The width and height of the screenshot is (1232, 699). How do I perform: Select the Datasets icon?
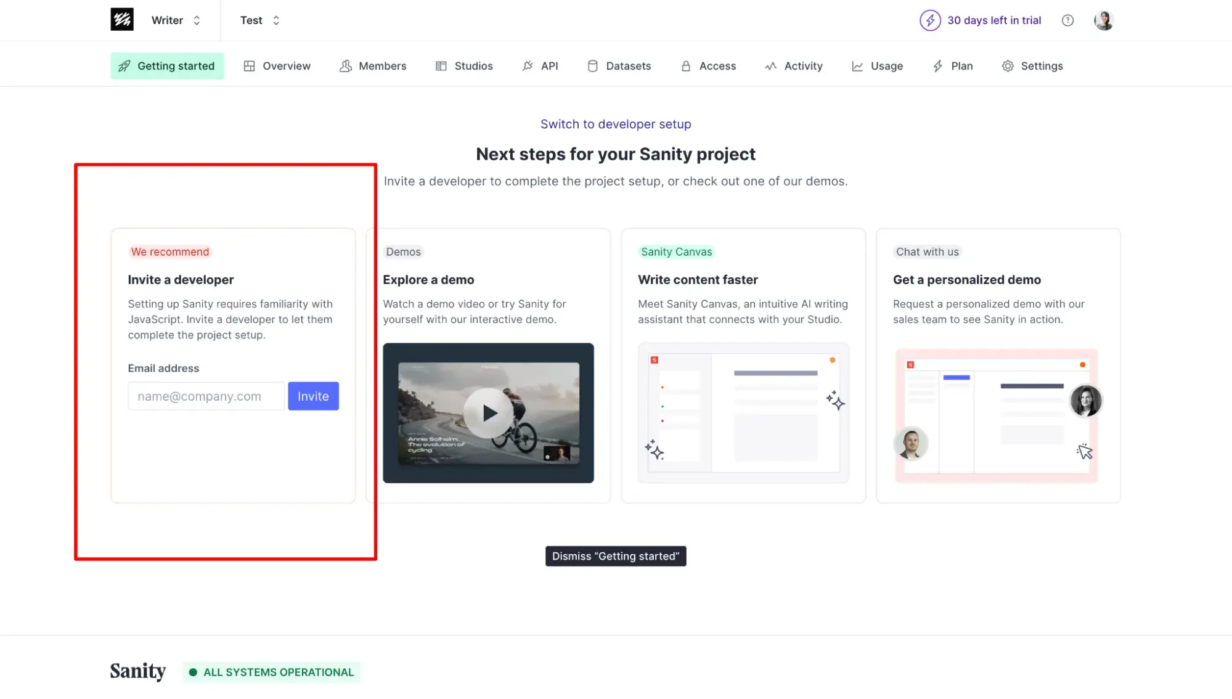592,66
